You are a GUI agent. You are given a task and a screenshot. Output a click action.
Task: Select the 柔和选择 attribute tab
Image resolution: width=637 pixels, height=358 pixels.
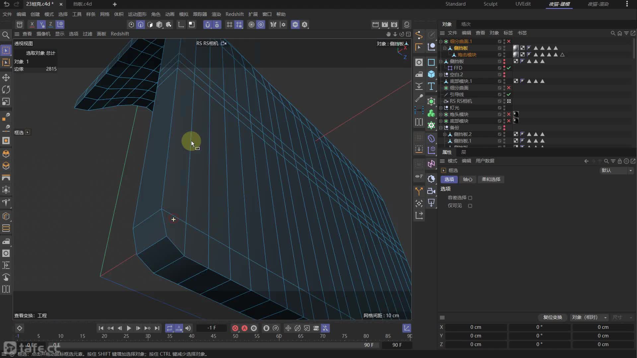tap(491, 179)
